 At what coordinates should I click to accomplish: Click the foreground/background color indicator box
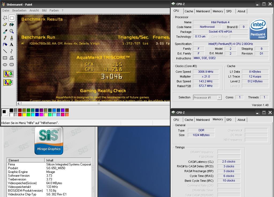(5, 112)
